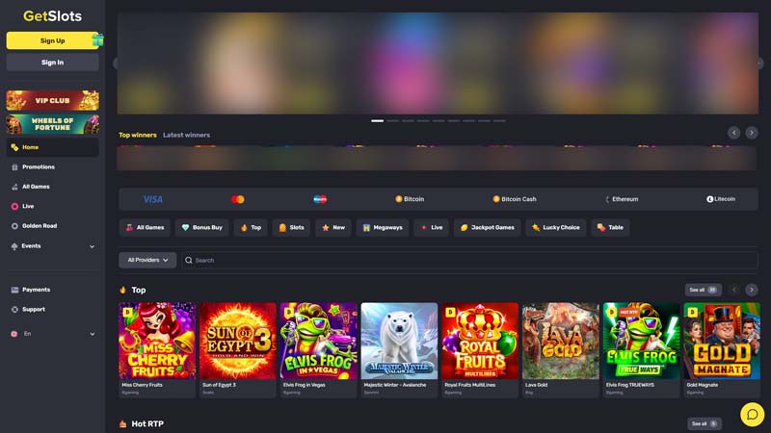Click the Visa payment logo

point(153,199)
